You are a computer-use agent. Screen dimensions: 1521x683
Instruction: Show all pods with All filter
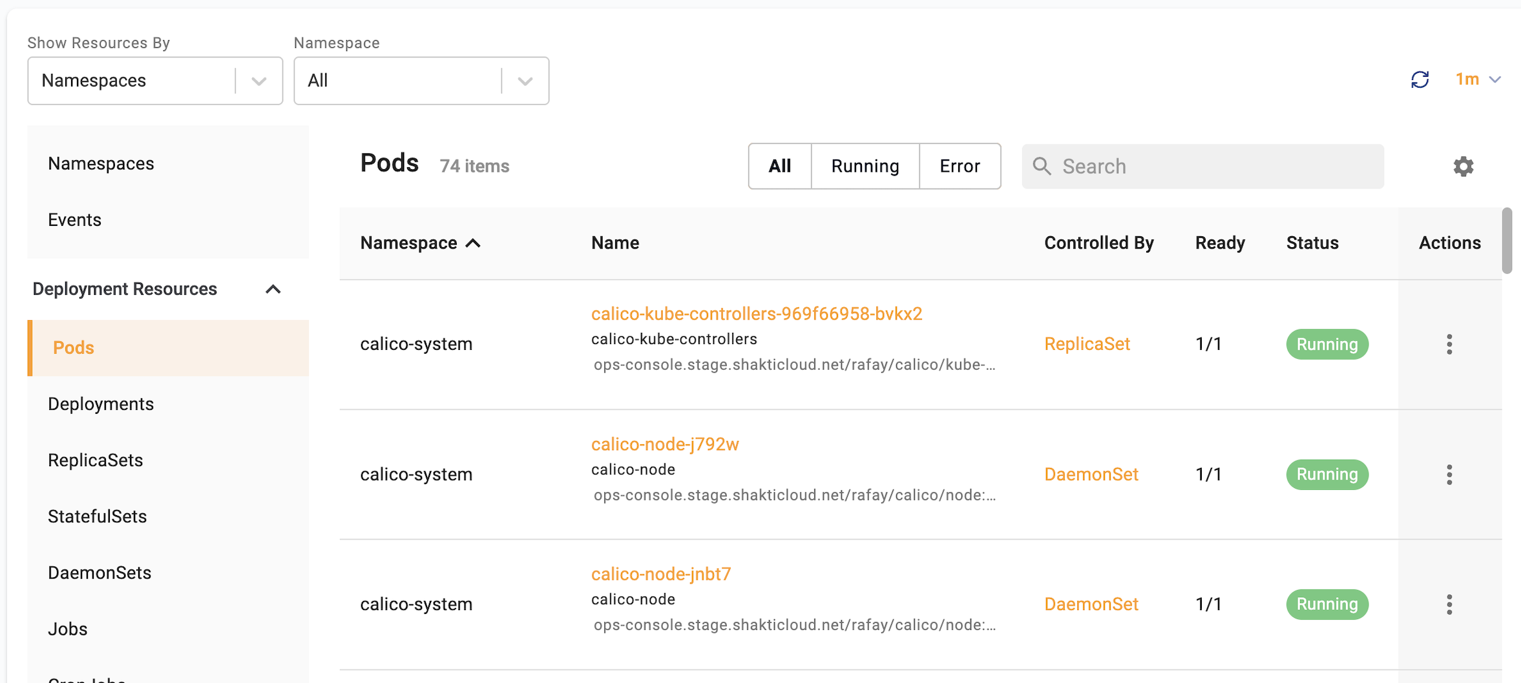(x=779, y=167)
